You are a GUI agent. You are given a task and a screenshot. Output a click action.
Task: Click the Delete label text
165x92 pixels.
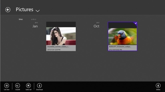(x=158, y=90)
